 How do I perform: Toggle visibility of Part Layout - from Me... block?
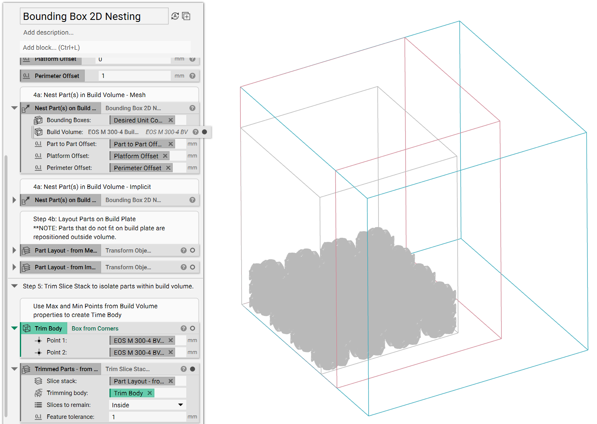[193, 250]
